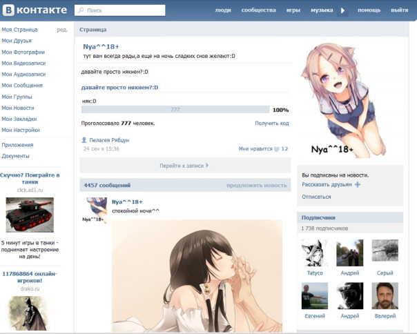Click the plus icon next to Рассказать друзьям

click(357, 184)
